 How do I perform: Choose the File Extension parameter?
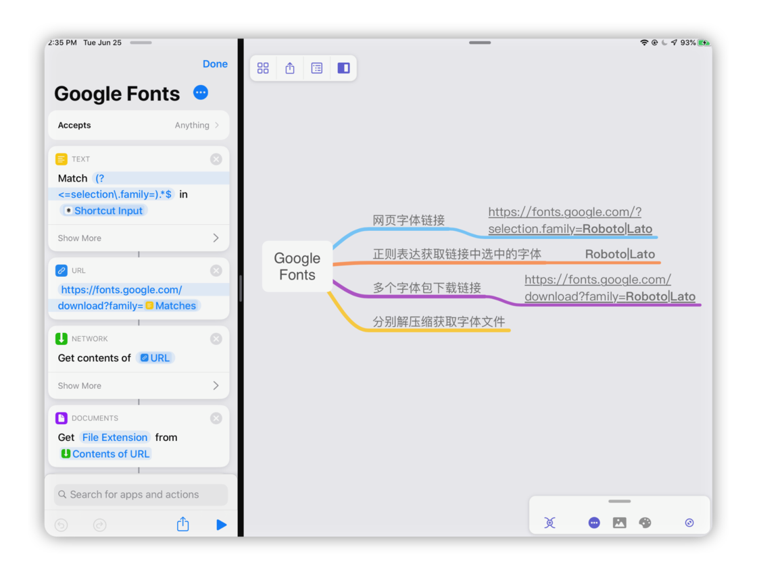tap(115, 438)
